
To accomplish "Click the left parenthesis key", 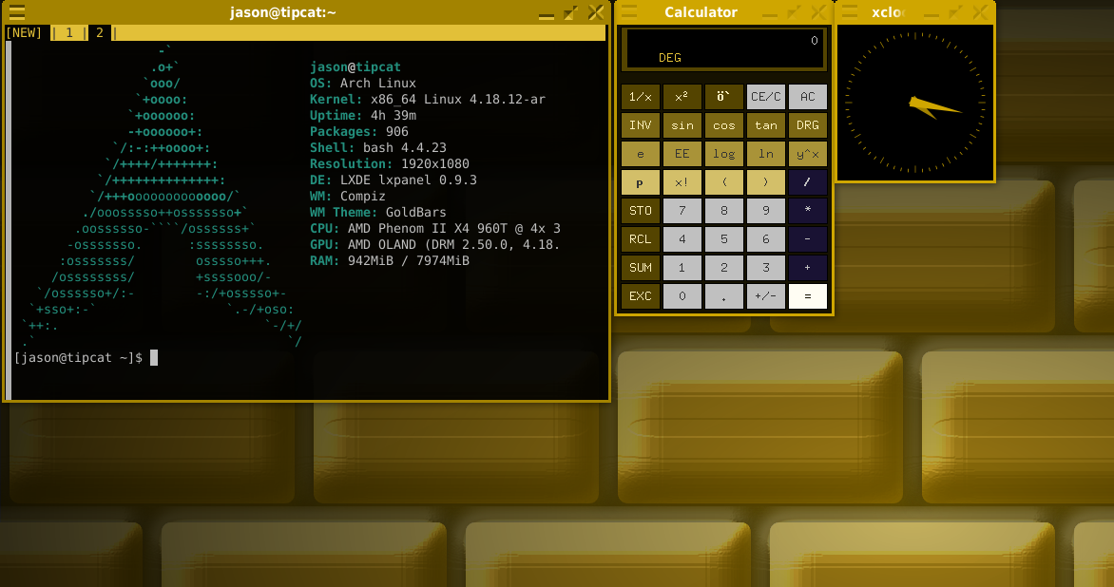I will click(724, 182).
